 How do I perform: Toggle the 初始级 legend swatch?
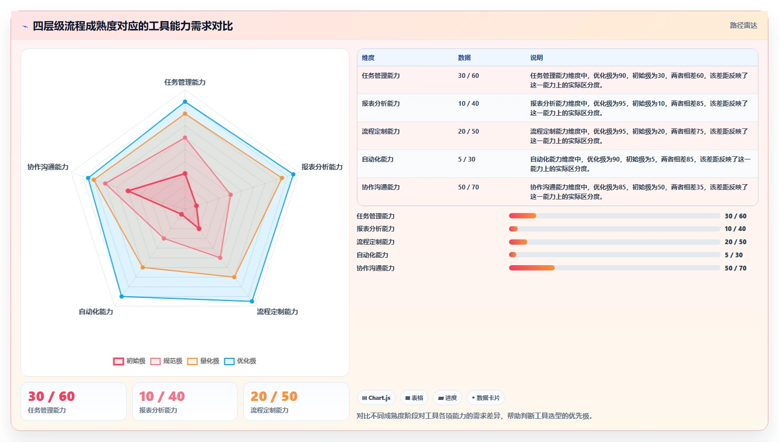(x=118, y=361)
